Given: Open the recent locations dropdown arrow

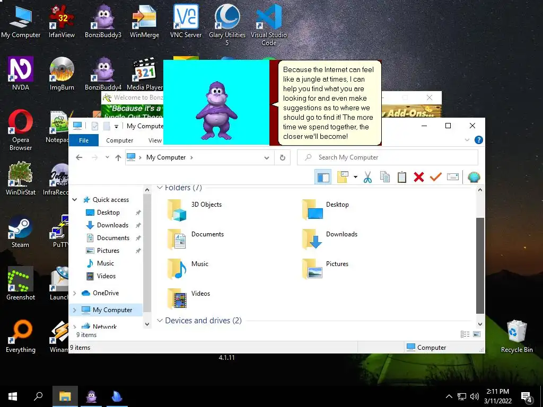Looking at the screenshot, I should click(107, 157).
